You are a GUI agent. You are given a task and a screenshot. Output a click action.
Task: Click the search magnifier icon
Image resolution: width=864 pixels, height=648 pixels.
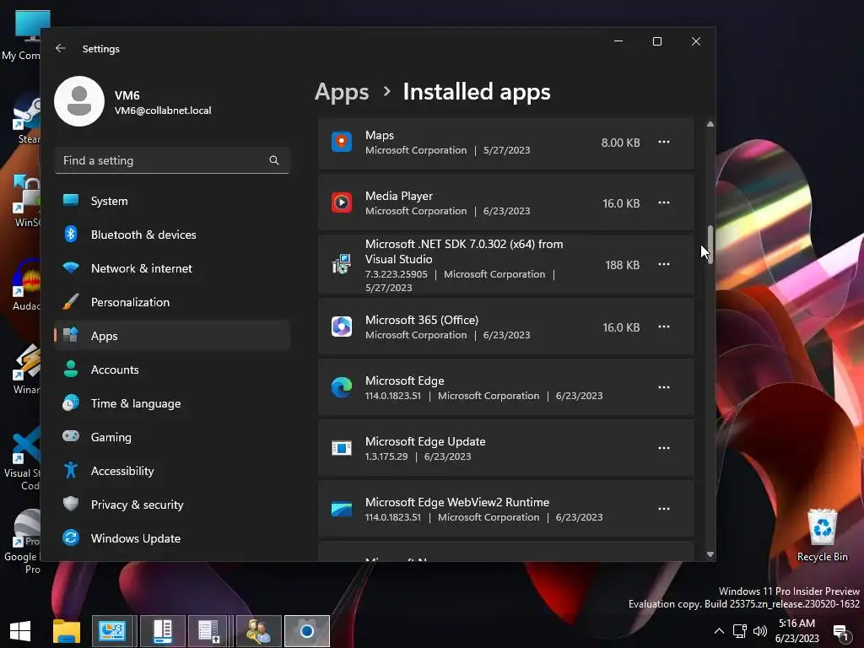(274, 160)
